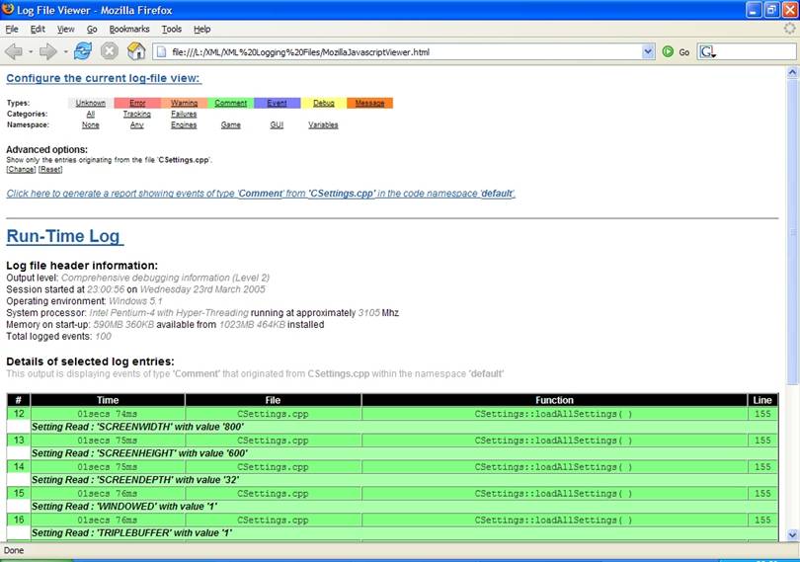This screenshot has width=800, height=562.
Task: Click the Time column header
Action: pyautogui.click(x=108, y=400)
